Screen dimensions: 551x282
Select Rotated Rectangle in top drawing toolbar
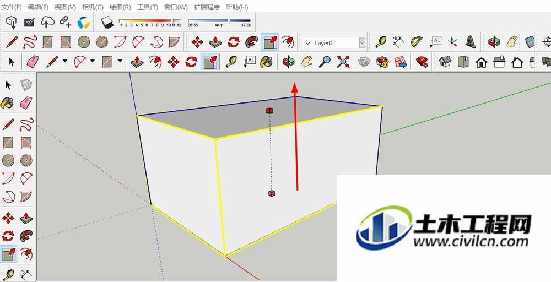(66, 42)
